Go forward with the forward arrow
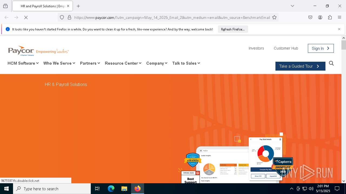The height and width of the screenshot is (194, 346). pos(16,18)
